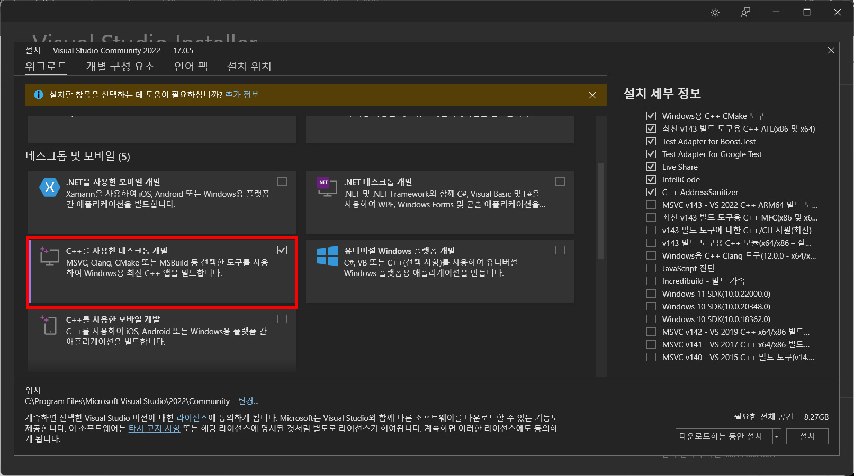Screen dimensions: 854x476
Task: Click the 설치 세부 정보 heading
Action: [x=662, y=94]
